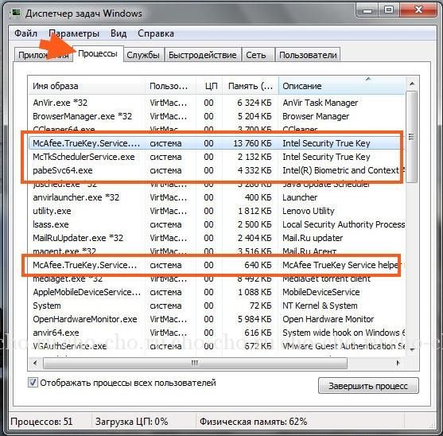Sort by Память column header
This screenshot has width=443, height=436.
pos(251,86)
